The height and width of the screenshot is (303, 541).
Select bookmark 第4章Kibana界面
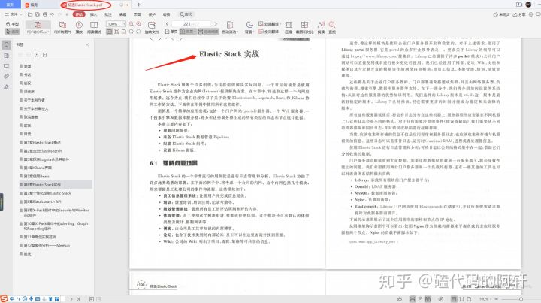(38, 168)
